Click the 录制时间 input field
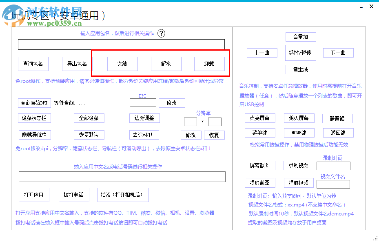The image size is (379, 242). pyautogui.click(x=334, y=166)
